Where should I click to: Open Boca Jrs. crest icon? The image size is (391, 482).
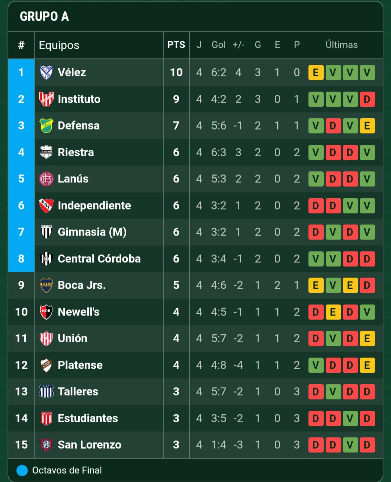pyautogui.click(x=46, y=285)
